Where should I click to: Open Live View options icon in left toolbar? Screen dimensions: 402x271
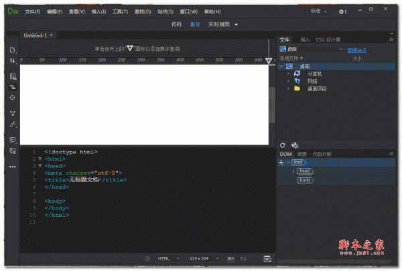pos(12,76)
